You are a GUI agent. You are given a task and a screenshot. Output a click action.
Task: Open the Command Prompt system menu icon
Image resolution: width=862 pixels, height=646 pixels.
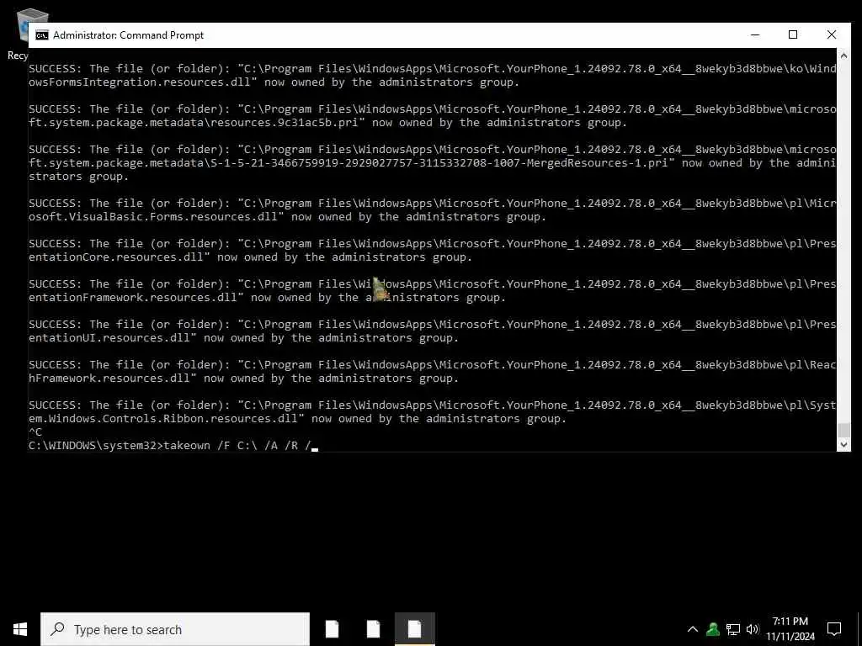click(x=42, y=35)
